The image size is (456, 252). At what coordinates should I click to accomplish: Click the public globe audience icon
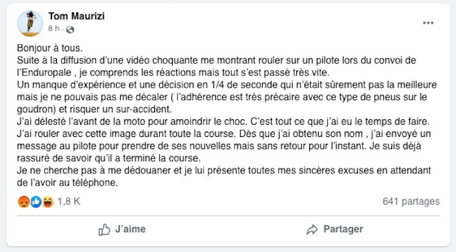(x=70, y=29)
